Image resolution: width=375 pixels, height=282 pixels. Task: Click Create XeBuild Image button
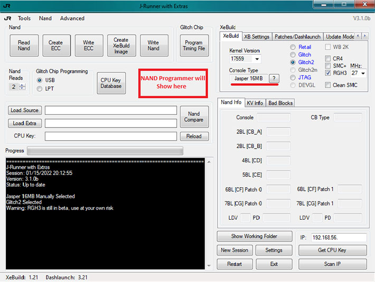pyautogui.click(x=121, y=45)
